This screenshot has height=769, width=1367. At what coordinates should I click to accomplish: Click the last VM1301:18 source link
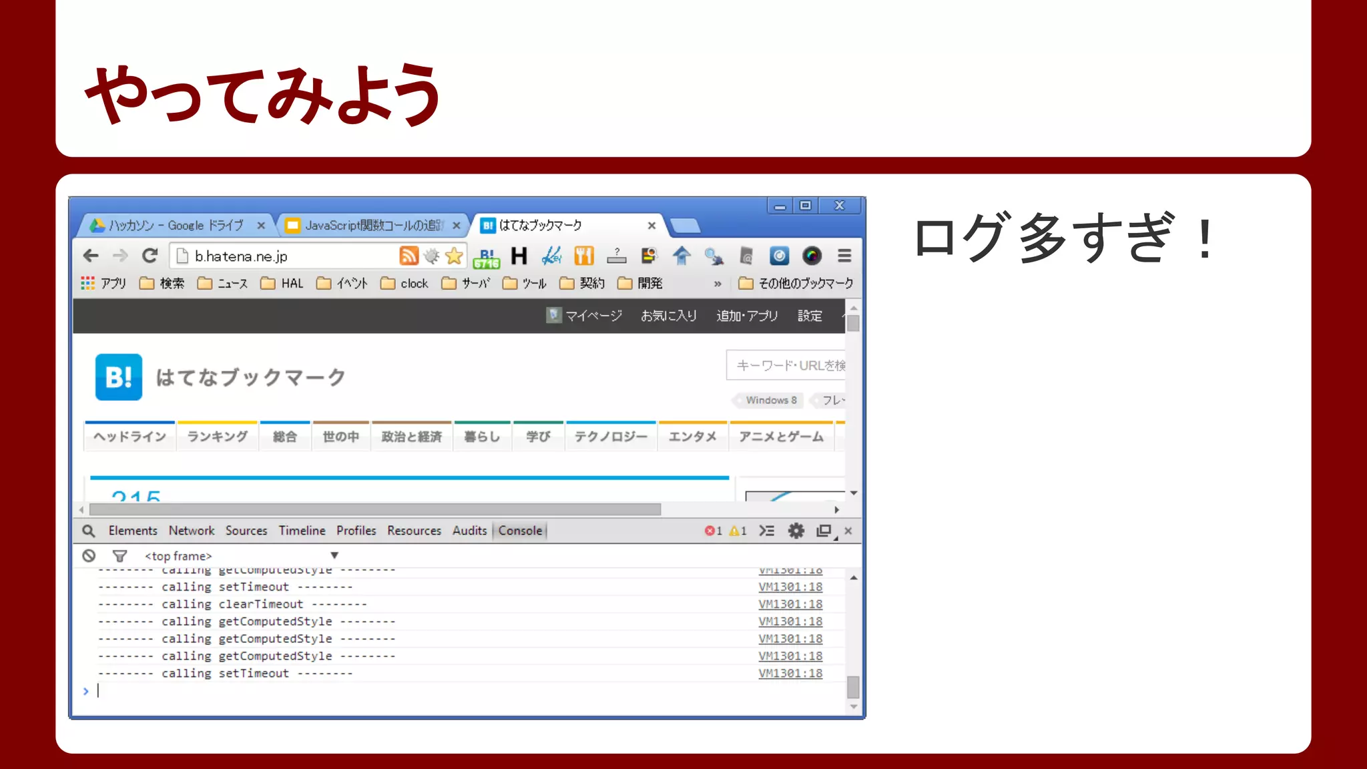coord(790,674)
